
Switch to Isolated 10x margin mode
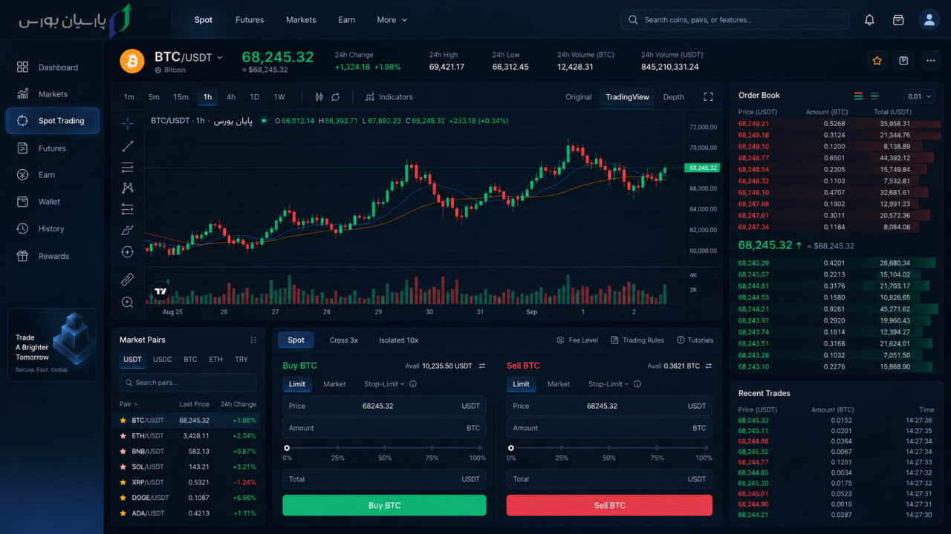pos(398,340)
